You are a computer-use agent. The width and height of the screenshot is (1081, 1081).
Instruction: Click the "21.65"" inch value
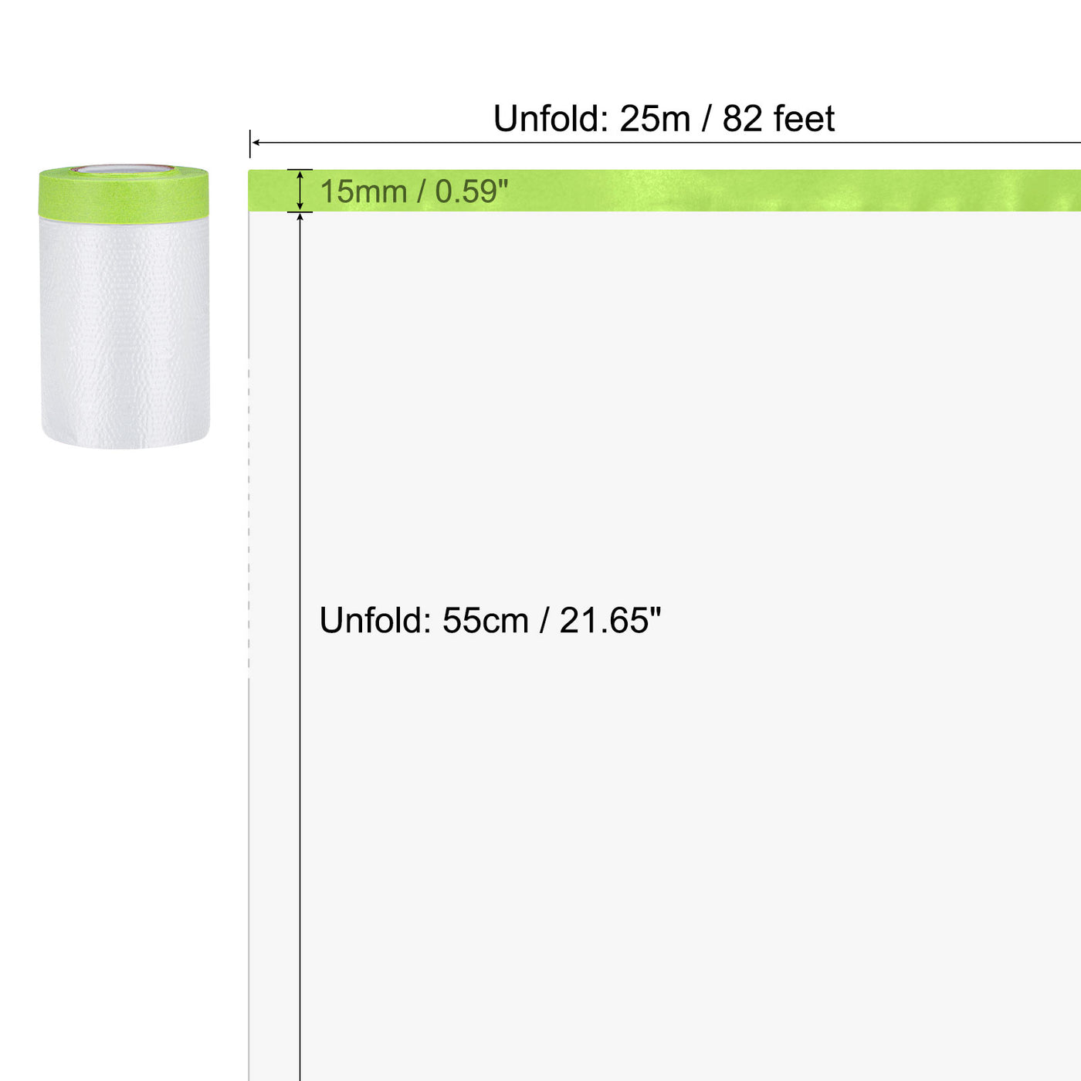(x=610, y=620)
